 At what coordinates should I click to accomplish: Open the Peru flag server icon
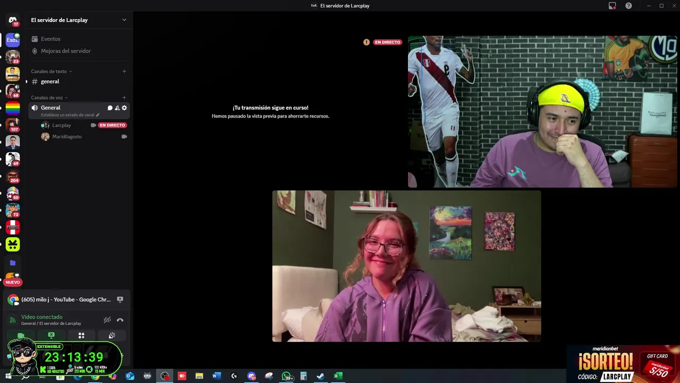click(x=13, y=227)
